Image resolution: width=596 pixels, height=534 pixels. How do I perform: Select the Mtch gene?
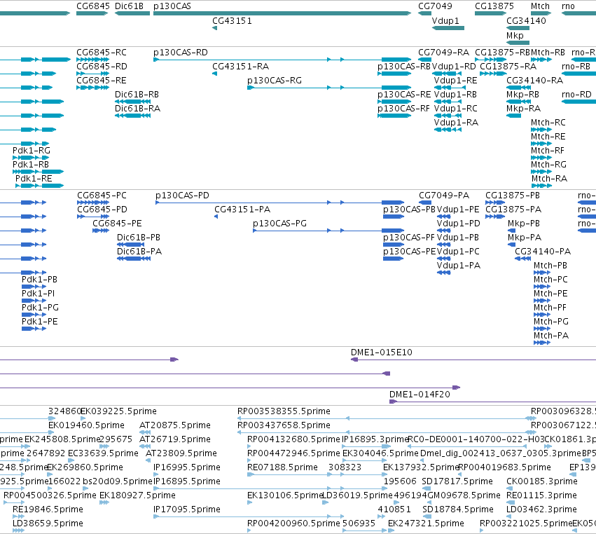click(541, 13)
